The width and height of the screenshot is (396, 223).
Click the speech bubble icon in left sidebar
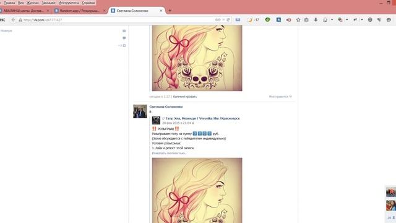coord(124,38)
